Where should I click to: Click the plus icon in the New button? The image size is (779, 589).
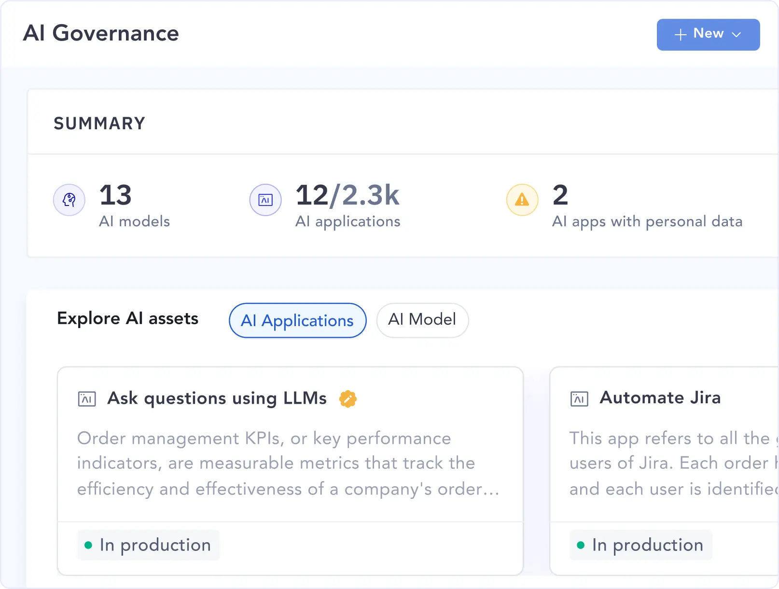(680, 35)
